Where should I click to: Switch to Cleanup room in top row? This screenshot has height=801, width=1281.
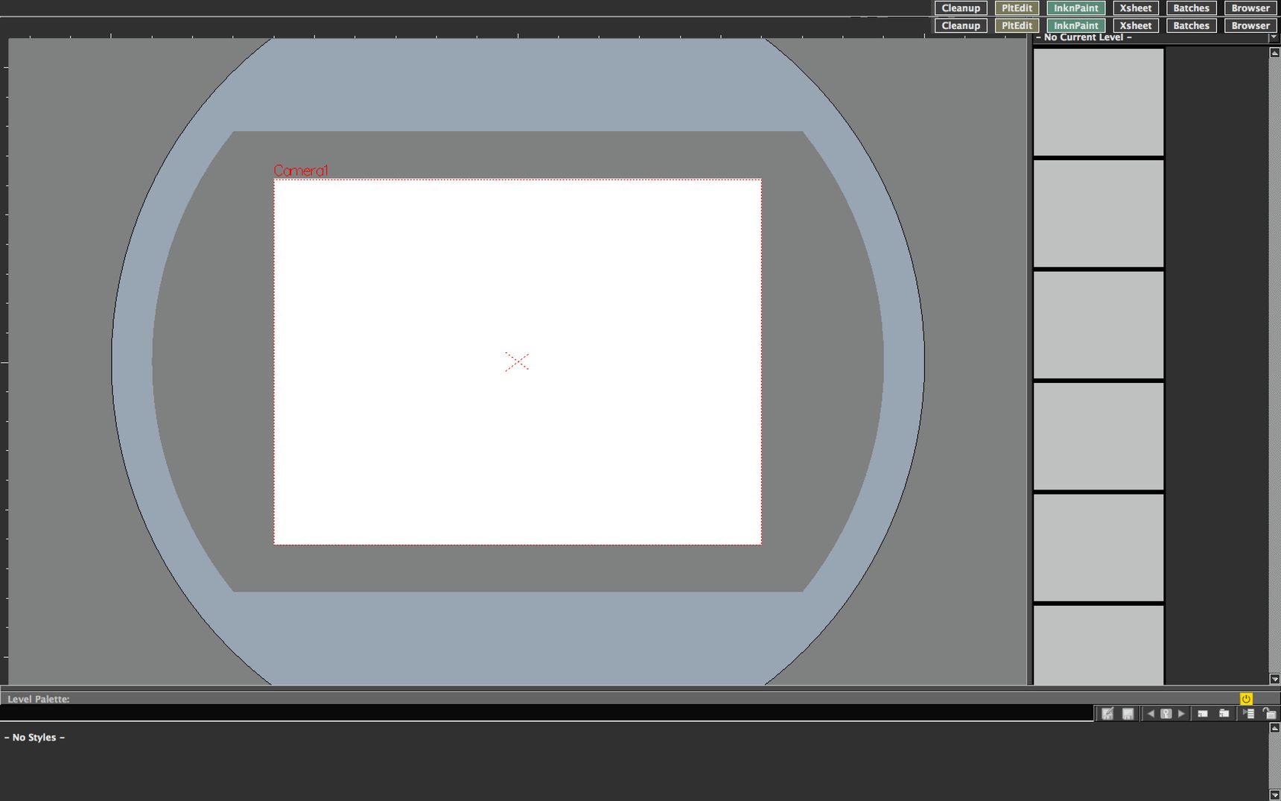tap(961, 8)
